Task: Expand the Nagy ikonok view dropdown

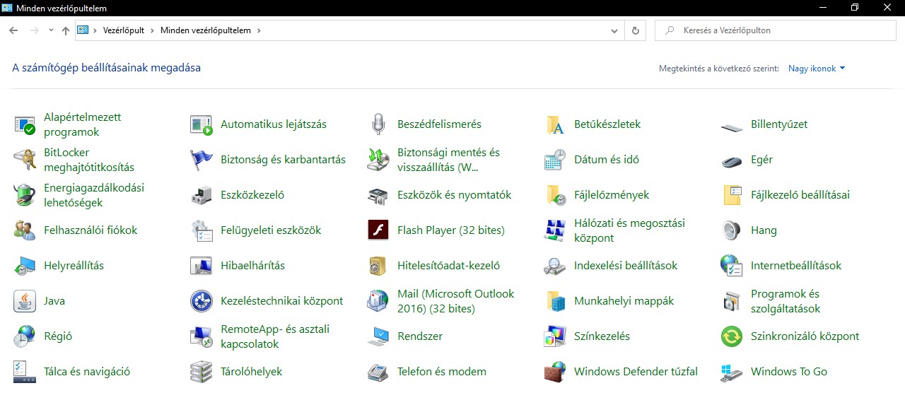Action: tap(817, 69)
